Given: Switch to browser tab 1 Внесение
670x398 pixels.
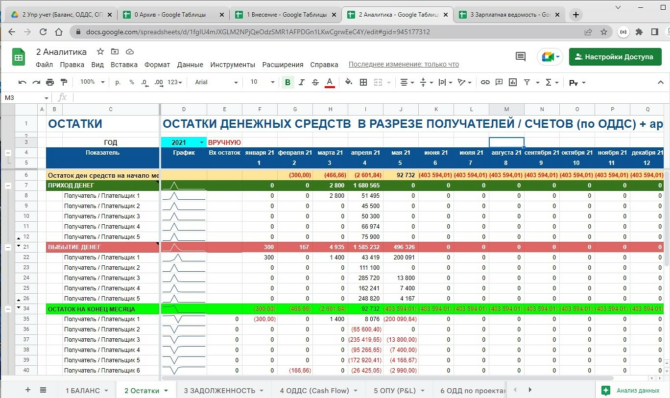Looking at the screenshot, I should point(285,15).
